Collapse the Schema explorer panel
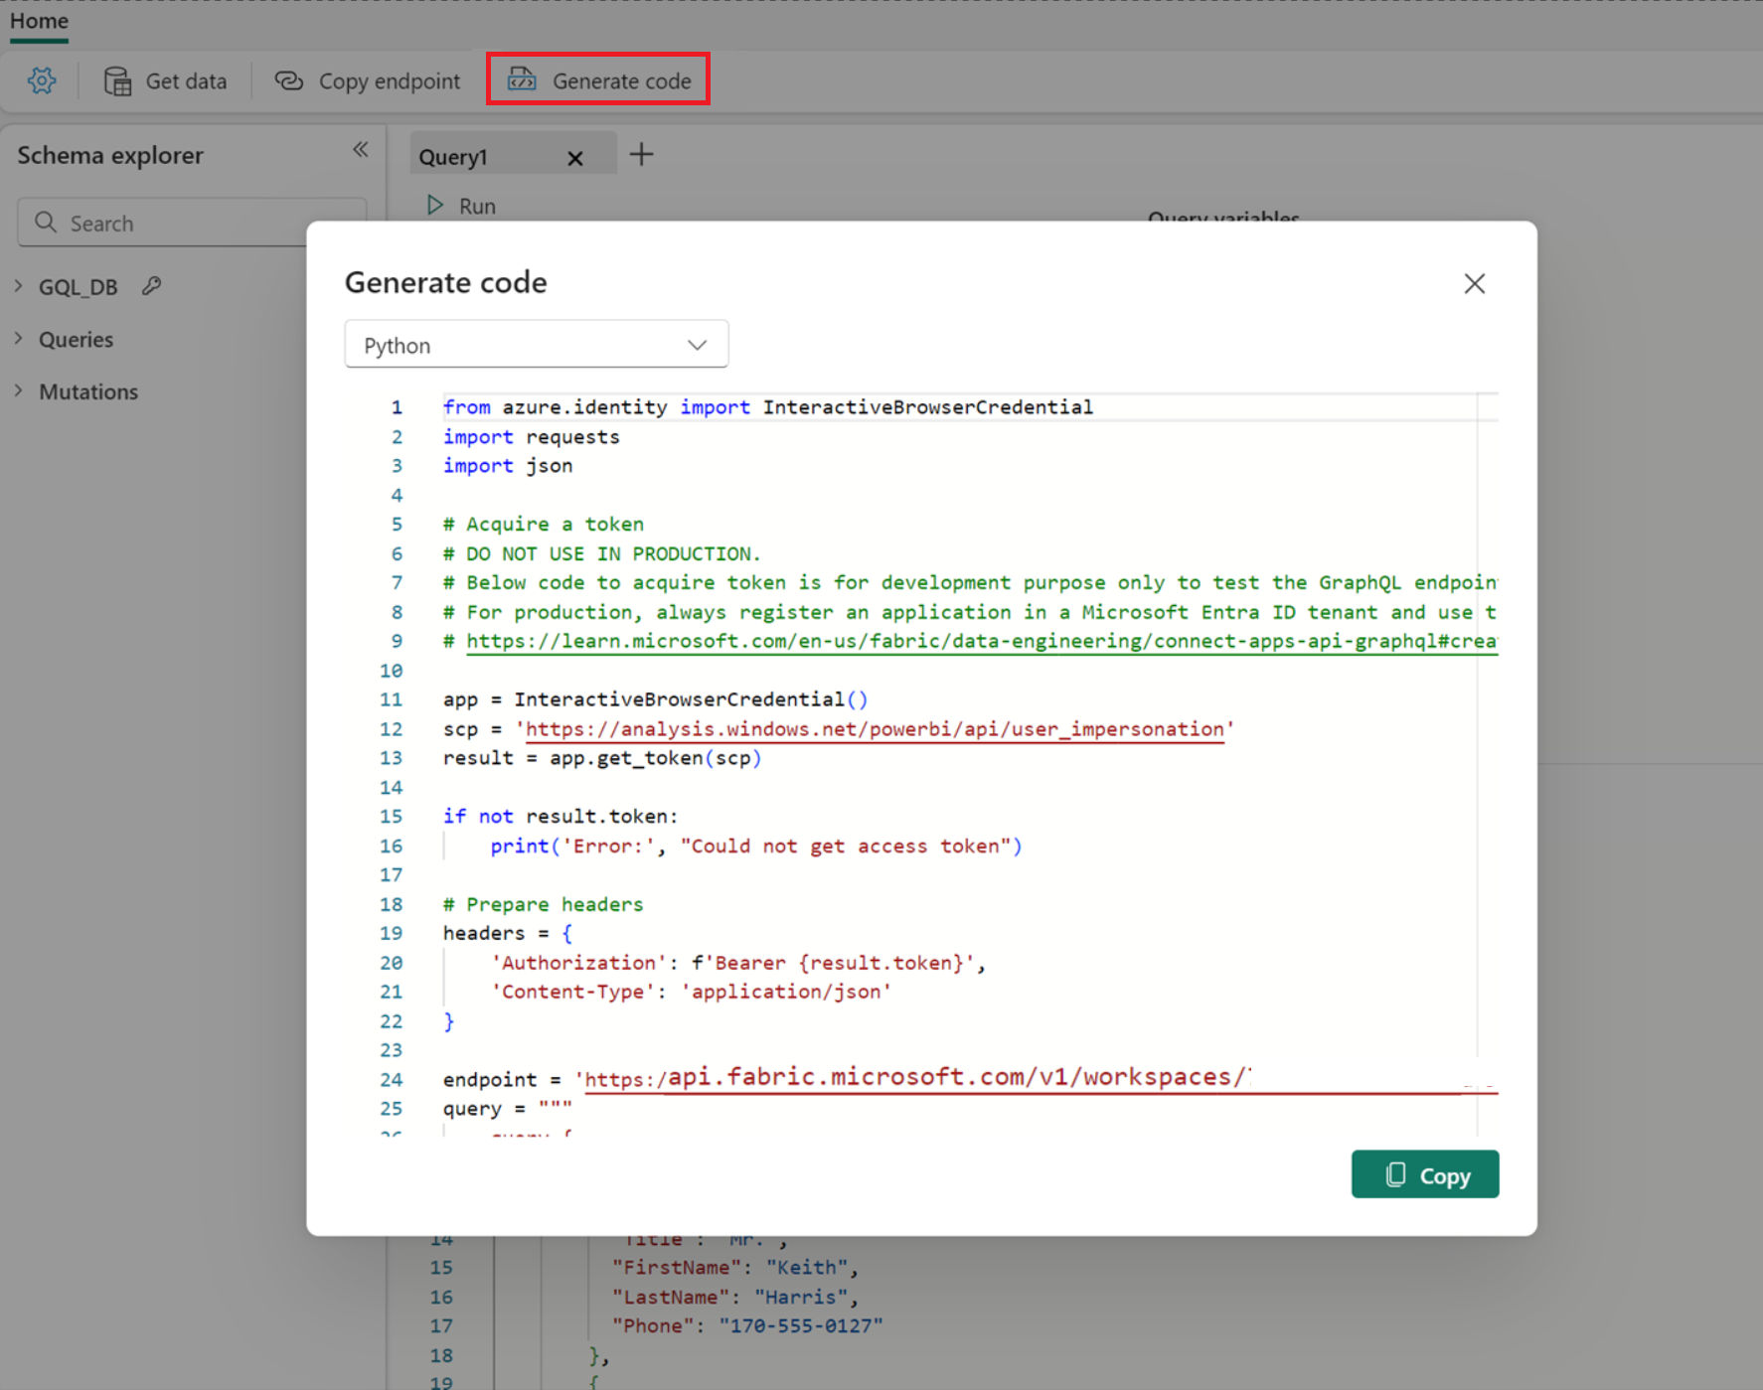Screen dimensions: 1763x1390 tap(360, 150)
